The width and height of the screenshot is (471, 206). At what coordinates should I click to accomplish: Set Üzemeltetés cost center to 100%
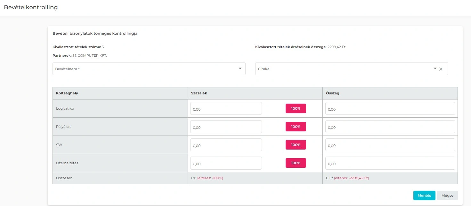pyautogui.click(x=296, y=163)
